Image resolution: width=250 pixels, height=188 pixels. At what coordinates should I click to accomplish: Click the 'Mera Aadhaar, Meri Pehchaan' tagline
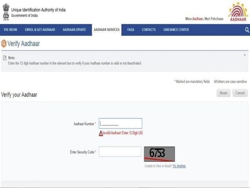point(204,19)
